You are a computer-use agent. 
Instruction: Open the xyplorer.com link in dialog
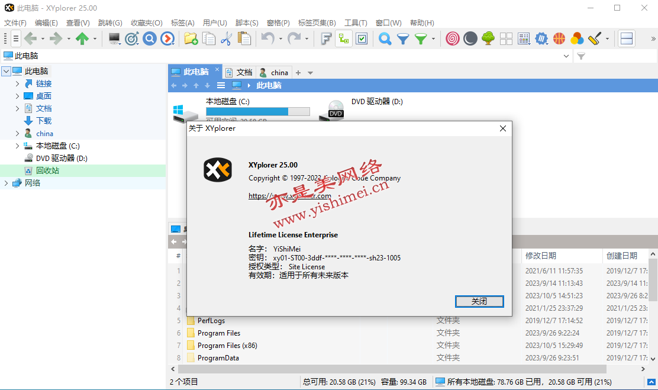click(x=289, y=196)
